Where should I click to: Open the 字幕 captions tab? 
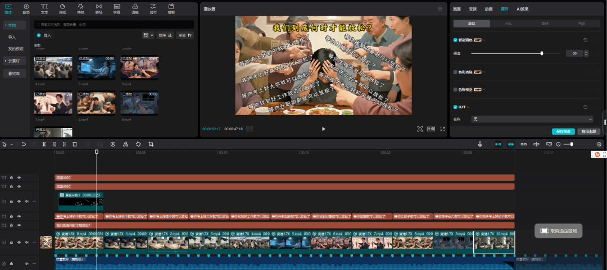[x=116, y=8]
